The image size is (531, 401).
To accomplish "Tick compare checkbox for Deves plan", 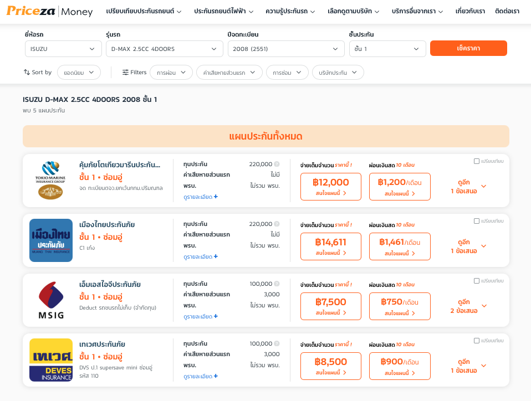I will coord(477,341).
